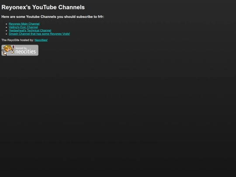Open Vailing's Epic Channel link
The image size is (236, 177).
pos(23,27)
